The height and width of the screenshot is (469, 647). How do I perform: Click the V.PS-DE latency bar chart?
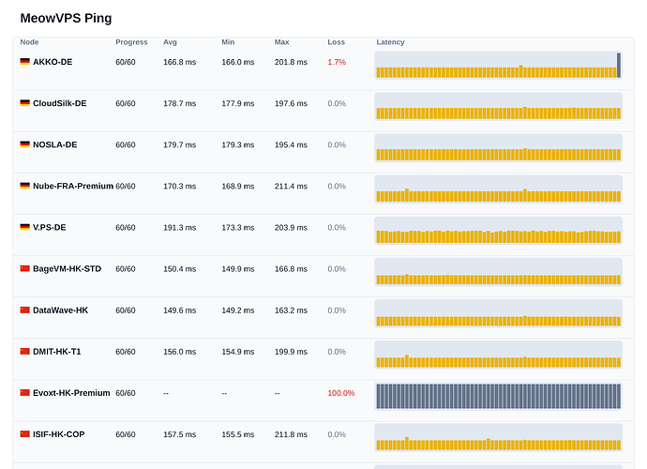[x=498, y=231]
